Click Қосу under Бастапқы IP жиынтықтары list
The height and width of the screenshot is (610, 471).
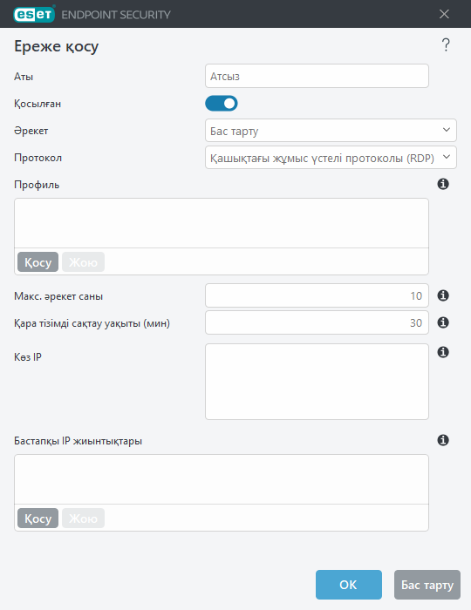pyautogui.click(x=38, y=518)
